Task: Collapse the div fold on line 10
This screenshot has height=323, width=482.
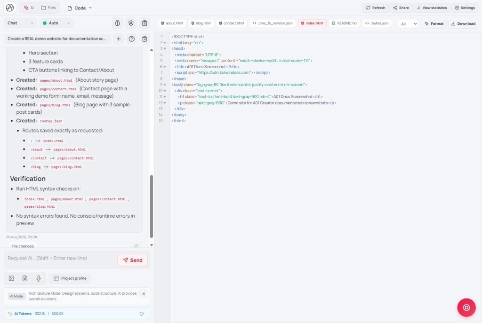Action: click(165, 91)
